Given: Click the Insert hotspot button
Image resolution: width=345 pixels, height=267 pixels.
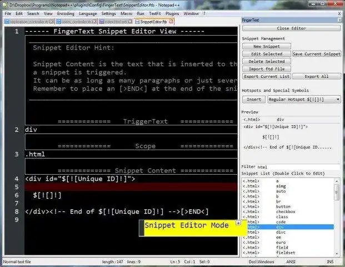Looking at the screenshot, I should (253, 100).
